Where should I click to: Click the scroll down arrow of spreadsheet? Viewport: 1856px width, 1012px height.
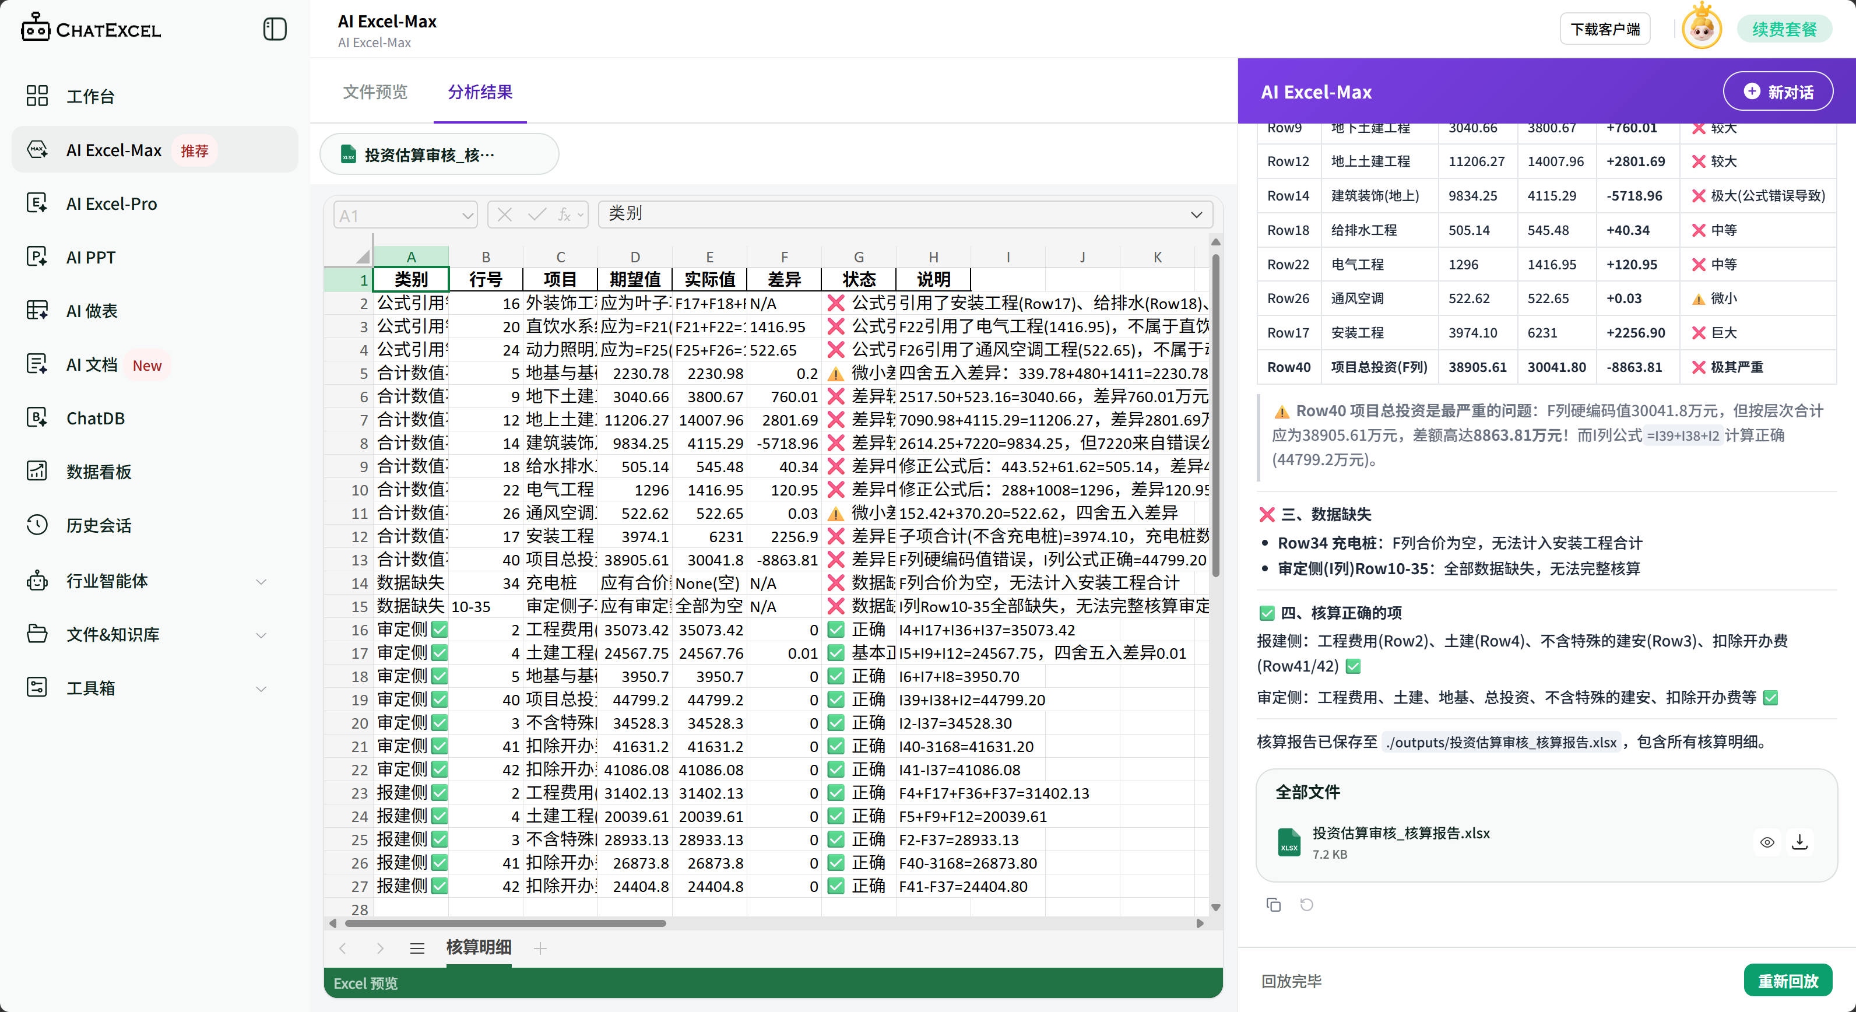(1215, 908)
